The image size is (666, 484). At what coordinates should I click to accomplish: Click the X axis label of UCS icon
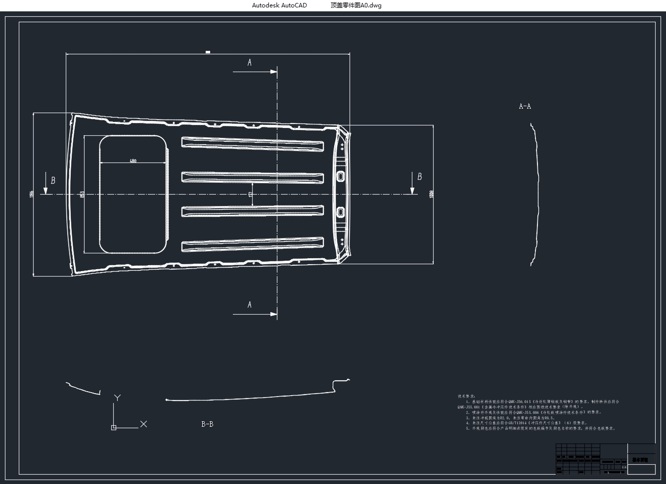143,424
